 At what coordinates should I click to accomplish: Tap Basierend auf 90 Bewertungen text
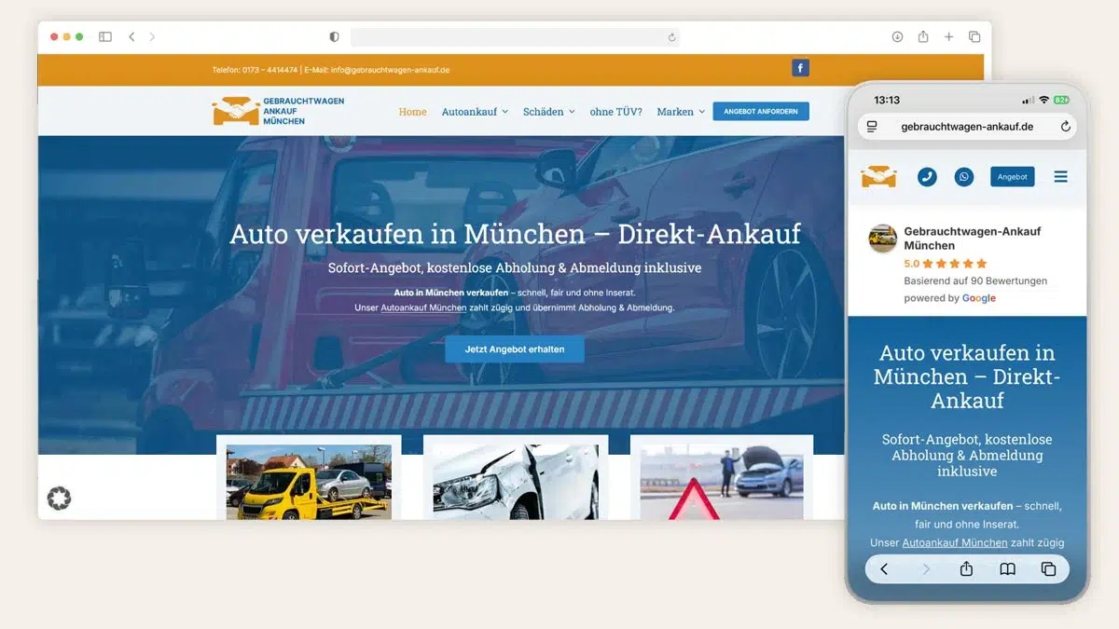975,280
